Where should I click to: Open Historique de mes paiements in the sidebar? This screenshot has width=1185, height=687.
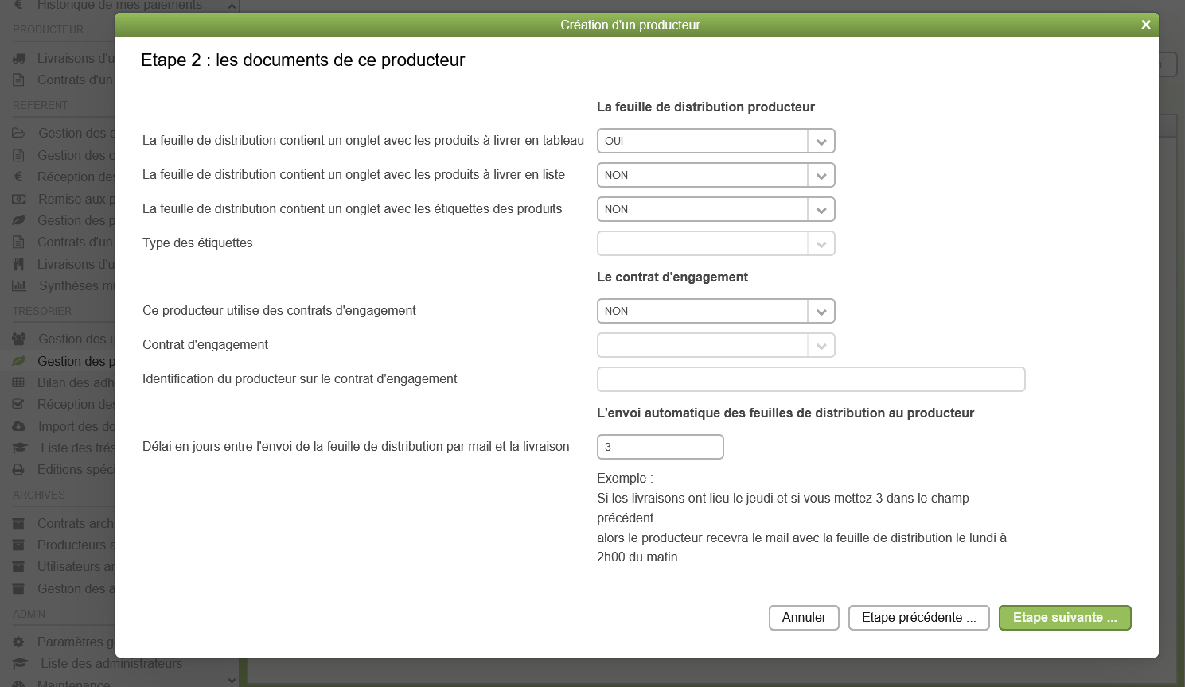coord(119,5)
